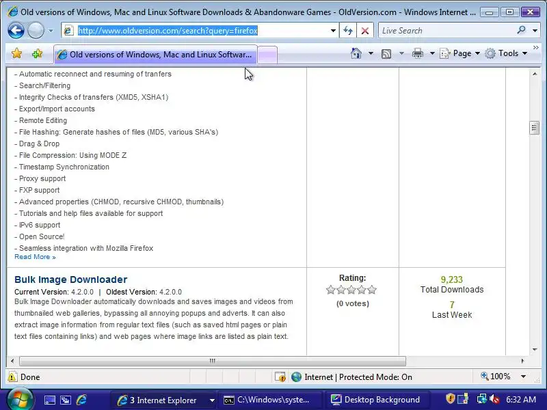Click the Refresh page icon

tap(348, 31)
